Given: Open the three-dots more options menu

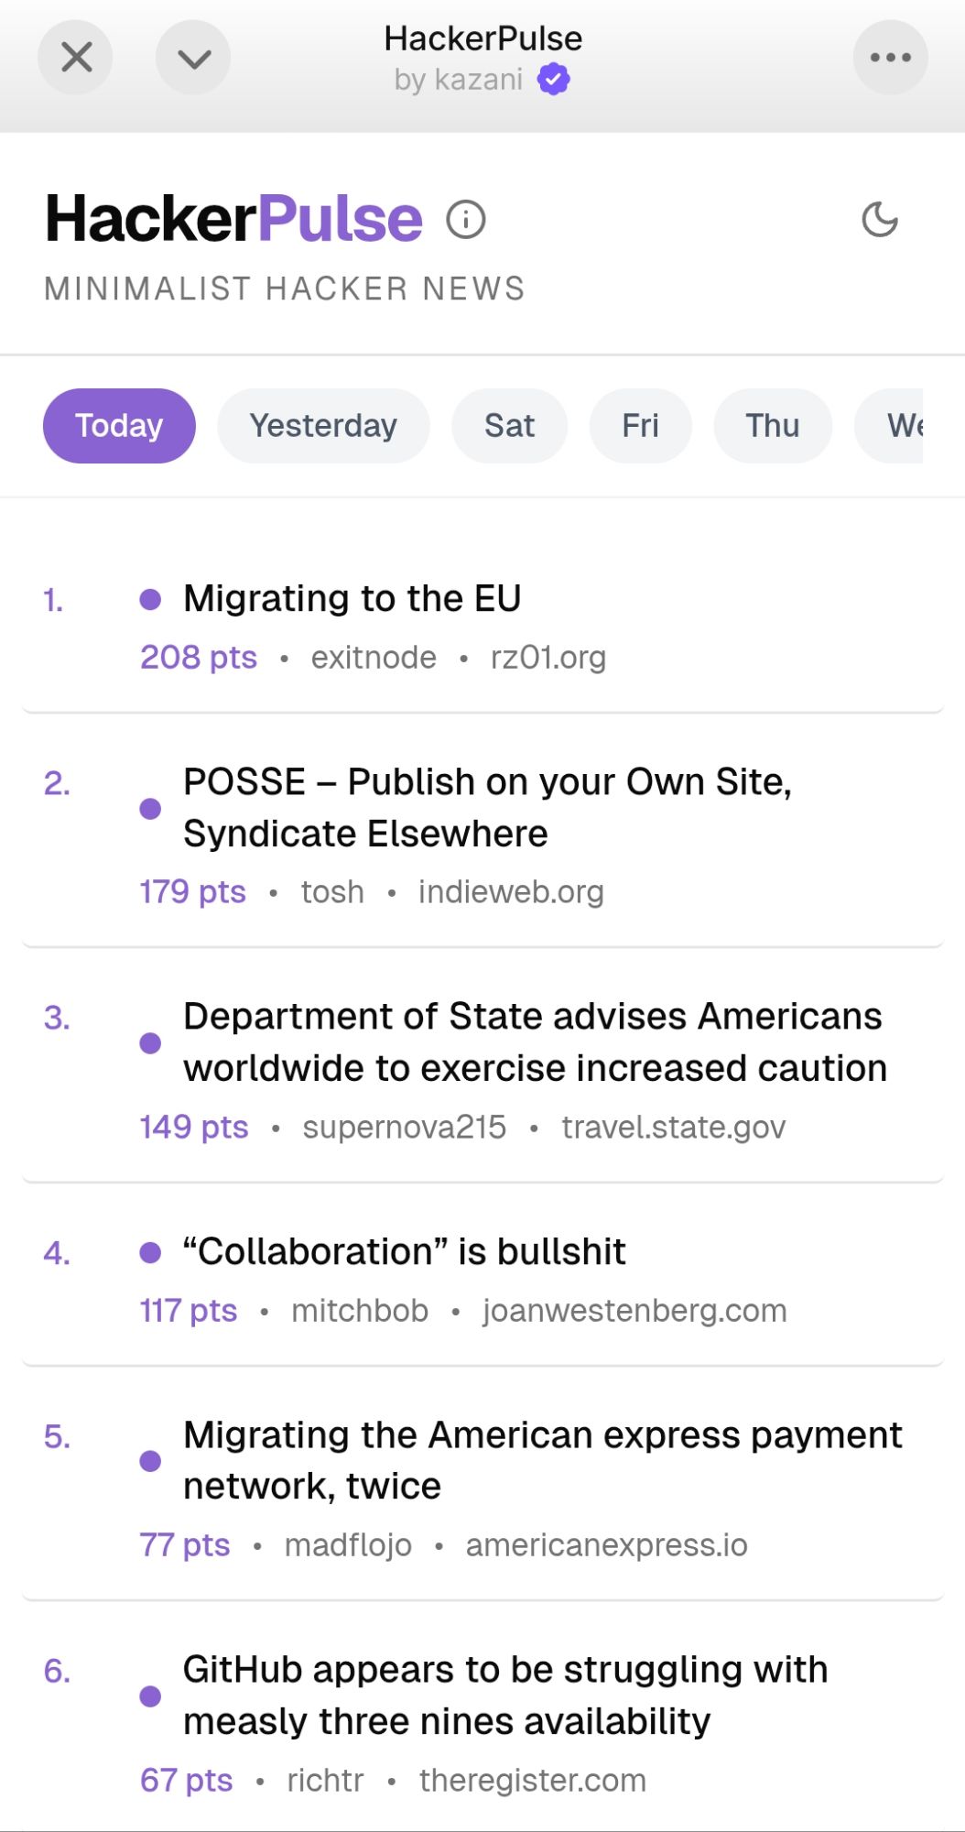Looking at the screenshot, I should [x=890, y=58].
